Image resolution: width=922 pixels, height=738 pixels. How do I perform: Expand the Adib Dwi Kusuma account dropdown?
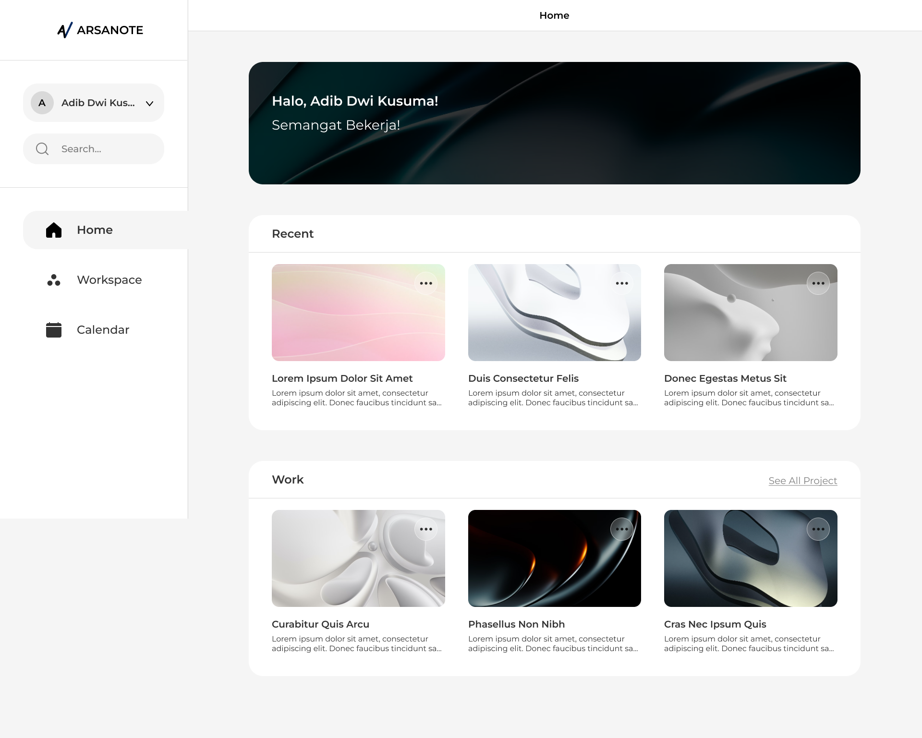(x=149, y=103)
